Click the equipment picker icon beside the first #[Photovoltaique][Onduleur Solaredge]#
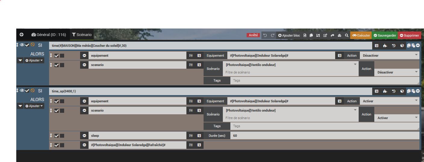Viewport: 424px width, 162px height. [x=339, y=55]
